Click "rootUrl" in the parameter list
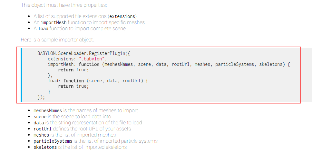The width and height of the screenshot is (312, 152). click(43, 129)
